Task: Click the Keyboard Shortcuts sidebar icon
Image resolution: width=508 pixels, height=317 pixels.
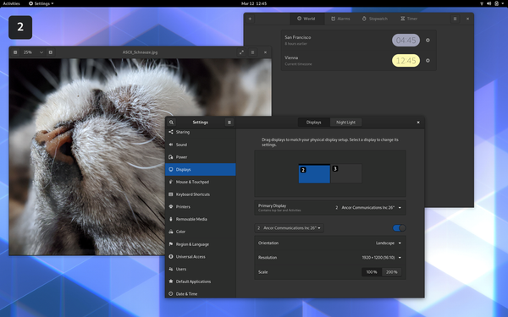Action: coord(171,194)
